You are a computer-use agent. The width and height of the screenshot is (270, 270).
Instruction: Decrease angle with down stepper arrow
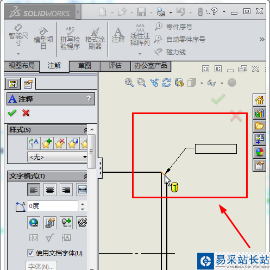(83, 209)
